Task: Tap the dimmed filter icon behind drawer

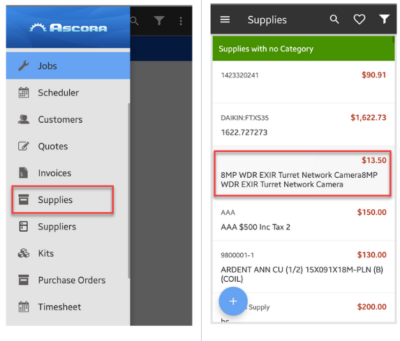Action: (x=159, y=21)
